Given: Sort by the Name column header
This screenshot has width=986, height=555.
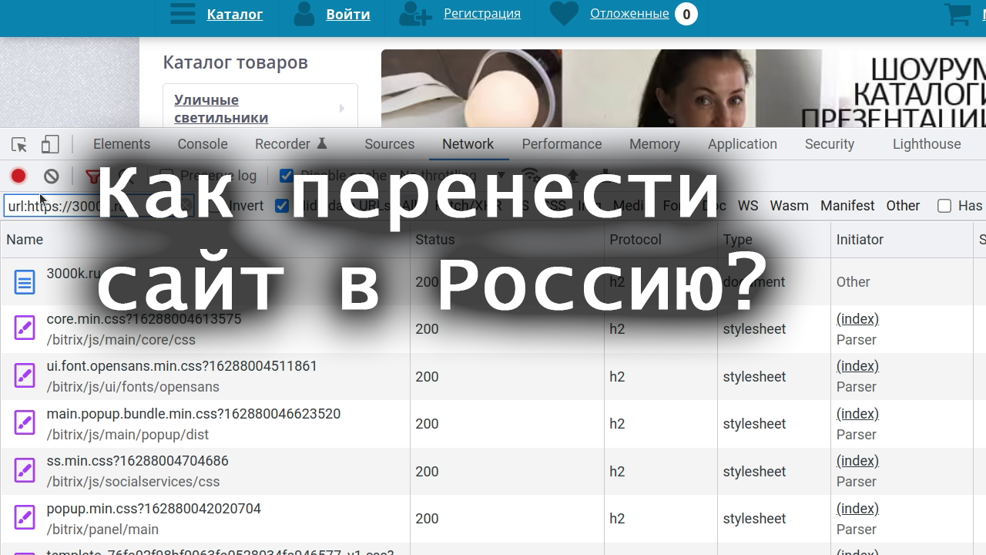Looking at the screenshot, I should 205,240.
